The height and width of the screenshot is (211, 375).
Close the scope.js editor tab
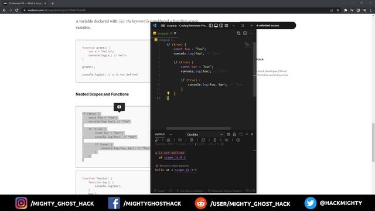pos(175,33)
